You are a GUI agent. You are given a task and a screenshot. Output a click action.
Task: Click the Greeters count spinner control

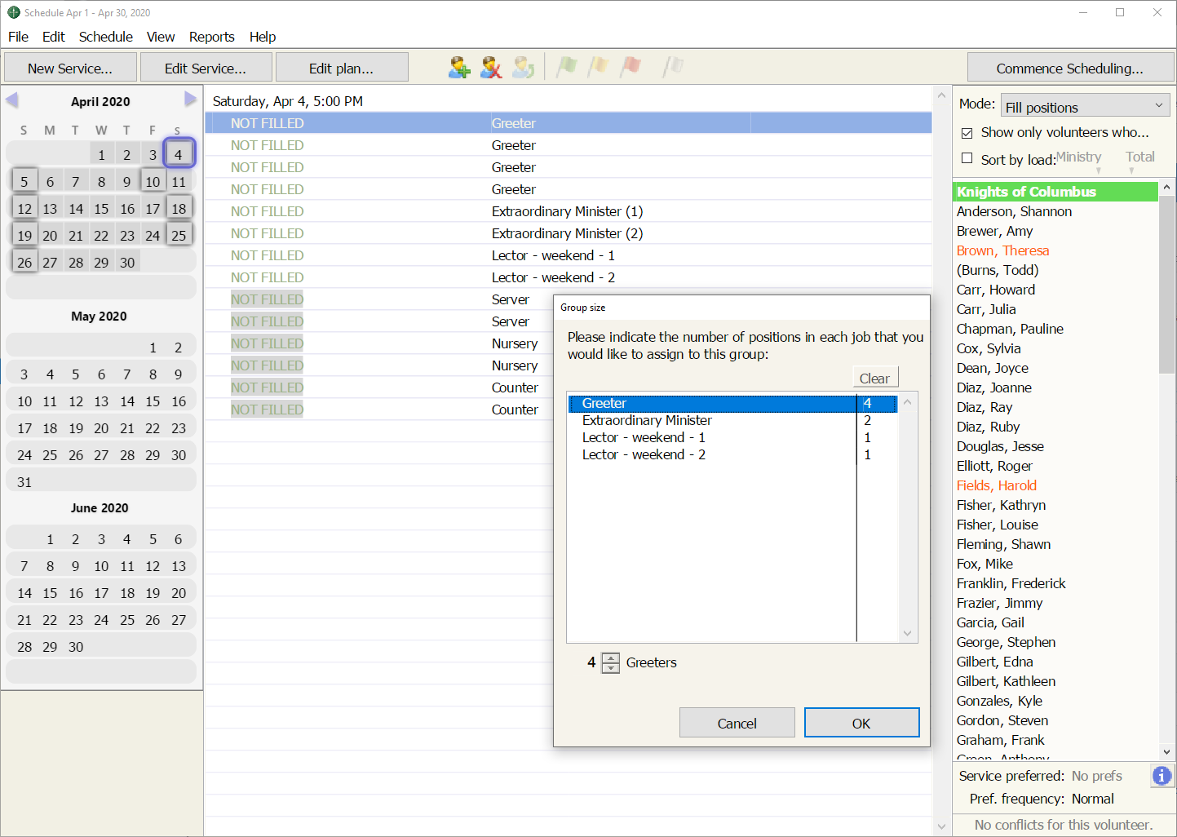[610, 662]
